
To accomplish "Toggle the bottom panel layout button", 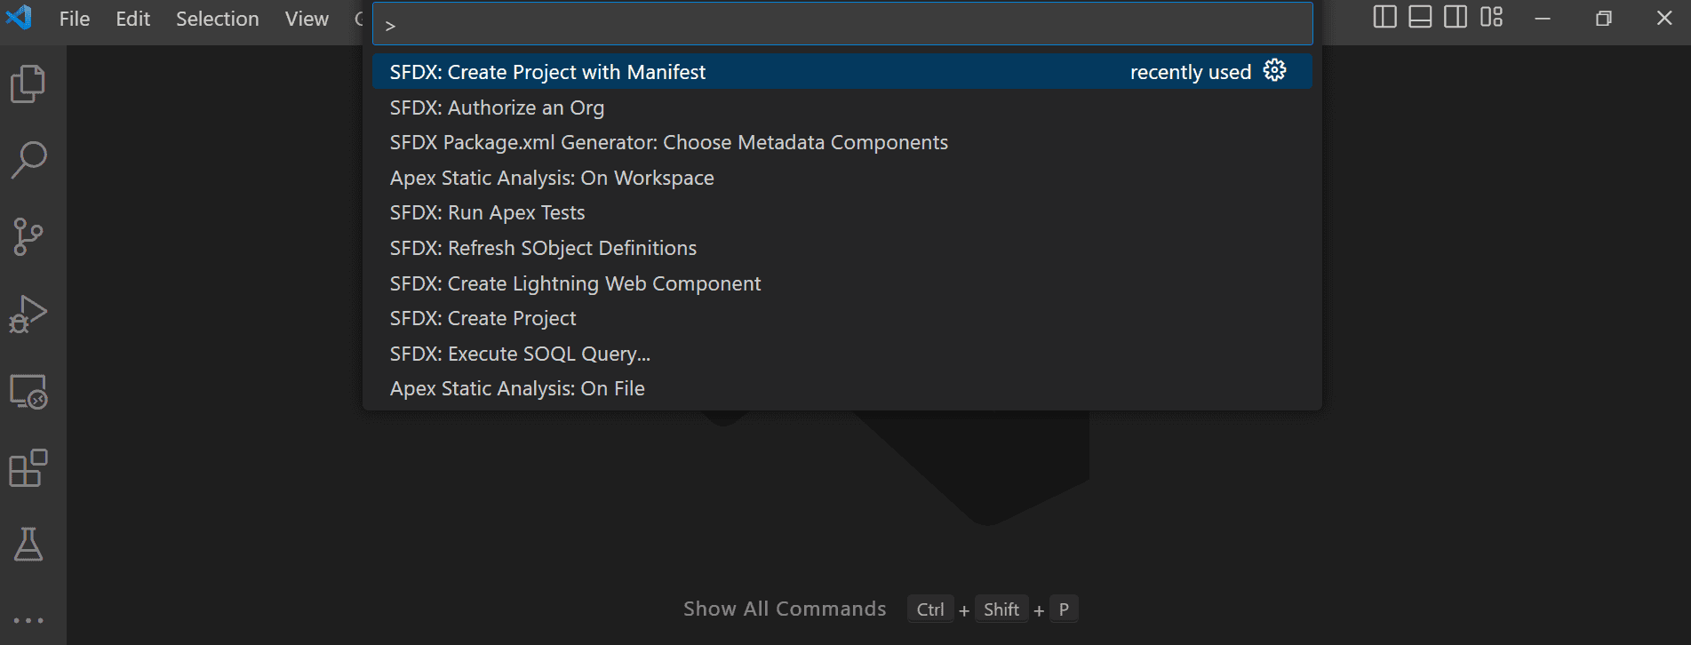I will tap(1420, 17).
